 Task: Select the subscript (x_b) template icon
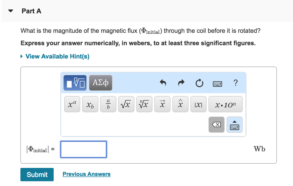point(90,104)
